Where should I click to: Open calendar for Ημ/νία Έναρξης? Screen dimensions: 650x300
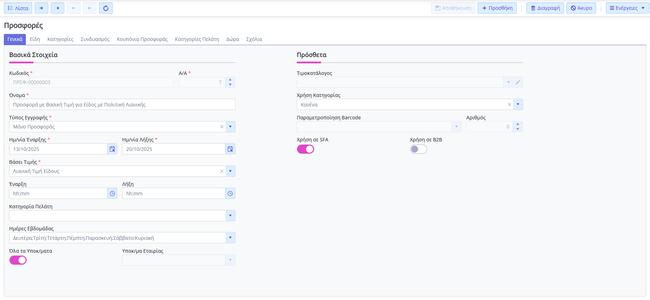pyautogui.click(x=112, y=149)
